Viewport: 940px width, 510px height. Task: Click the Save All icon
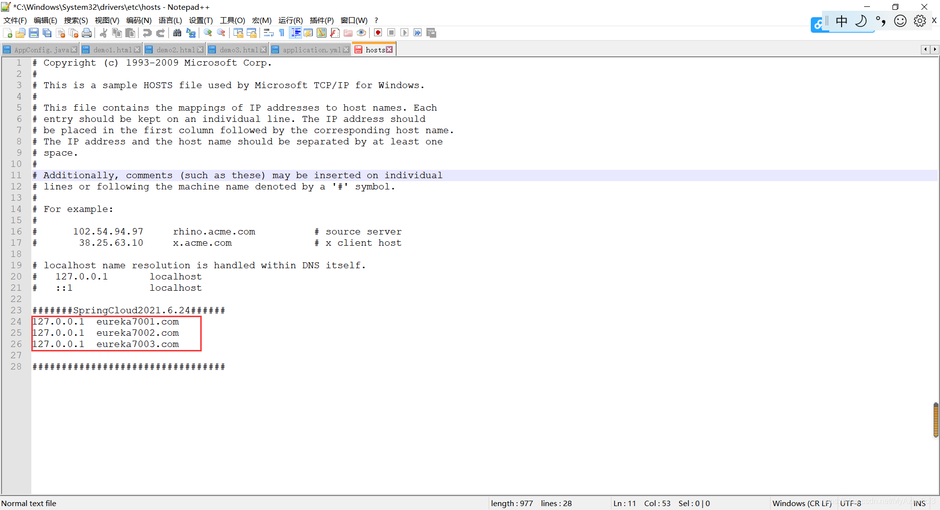tap(47, 33)
